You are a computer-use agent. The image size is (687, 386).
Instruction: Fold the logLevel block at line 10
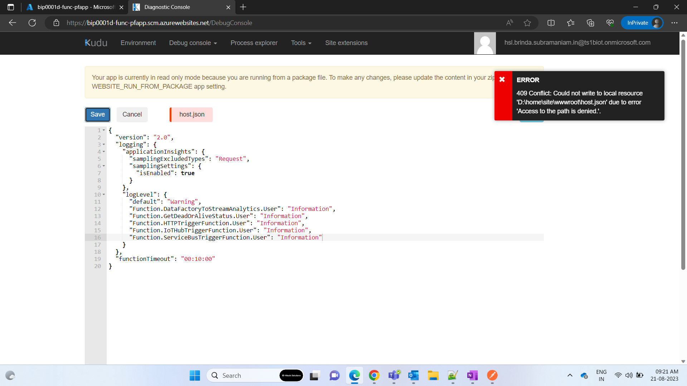click(104, 195)
